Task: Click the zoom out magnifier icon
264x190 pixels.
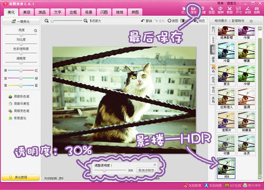Action: click(x=46, y=21)
